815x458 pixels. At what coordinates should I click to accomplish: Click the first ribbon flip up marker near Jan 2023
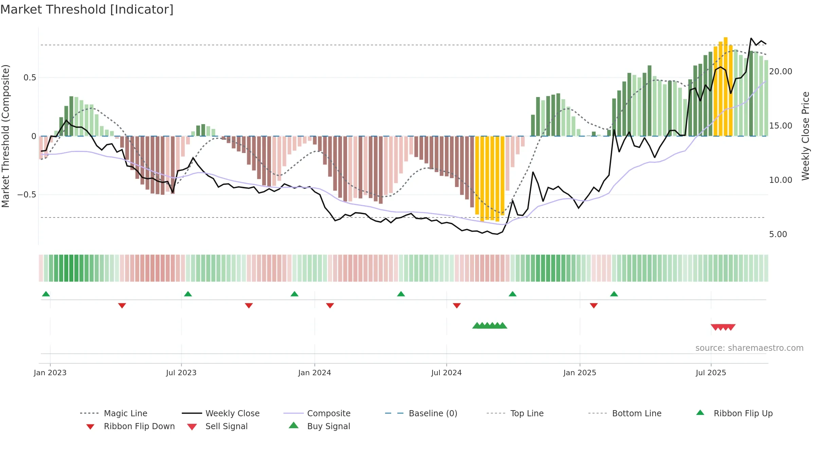tap(46, 294)
